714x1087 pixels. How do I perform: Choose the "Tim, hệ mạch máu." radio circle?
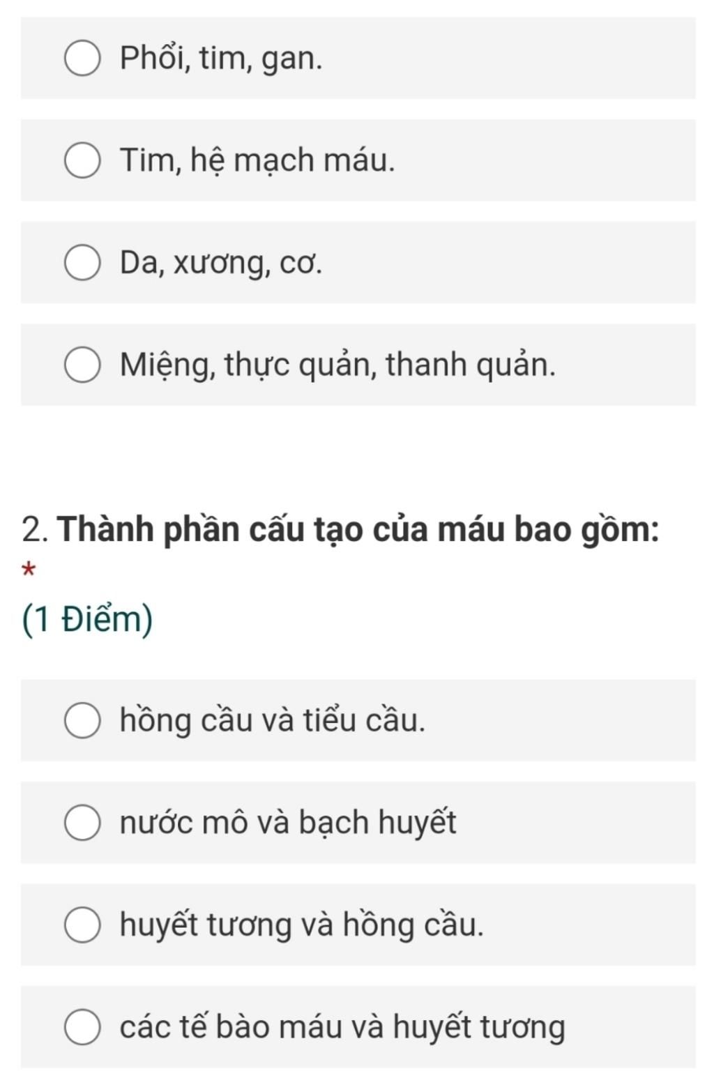[x=82, y=161]
